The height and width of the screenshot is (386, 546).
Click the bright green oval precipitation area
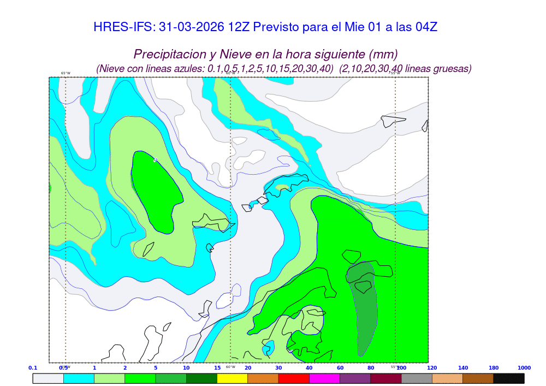pyautogui.click(x=157, y=191)
